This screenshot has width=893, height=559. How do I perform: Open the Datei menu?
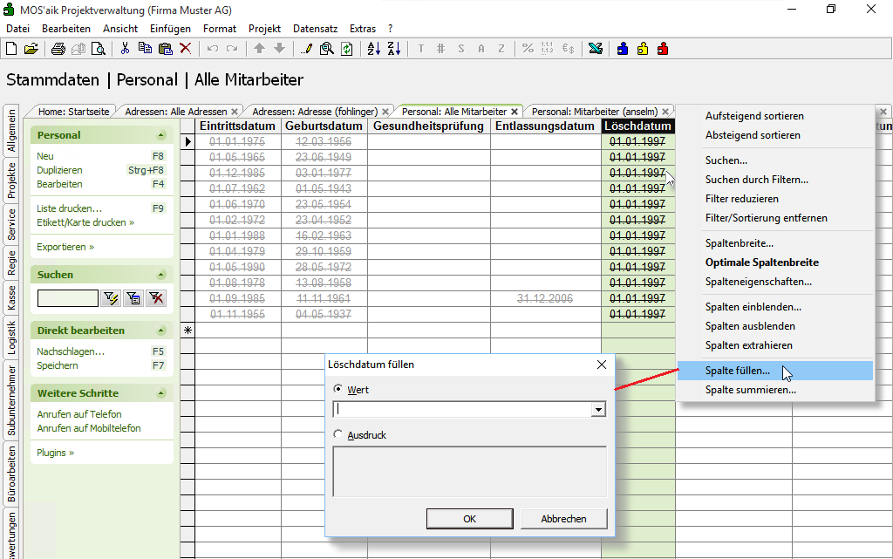click(17, 29)
